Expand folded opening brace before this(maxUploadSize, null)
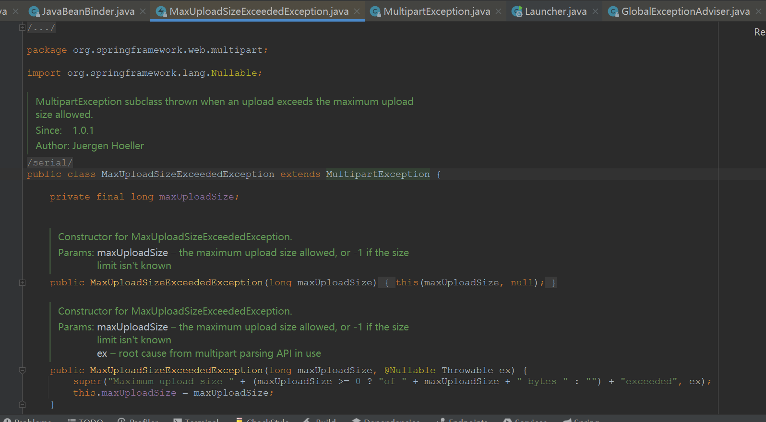This screenshot has width=766, height=422. (387, 283)
